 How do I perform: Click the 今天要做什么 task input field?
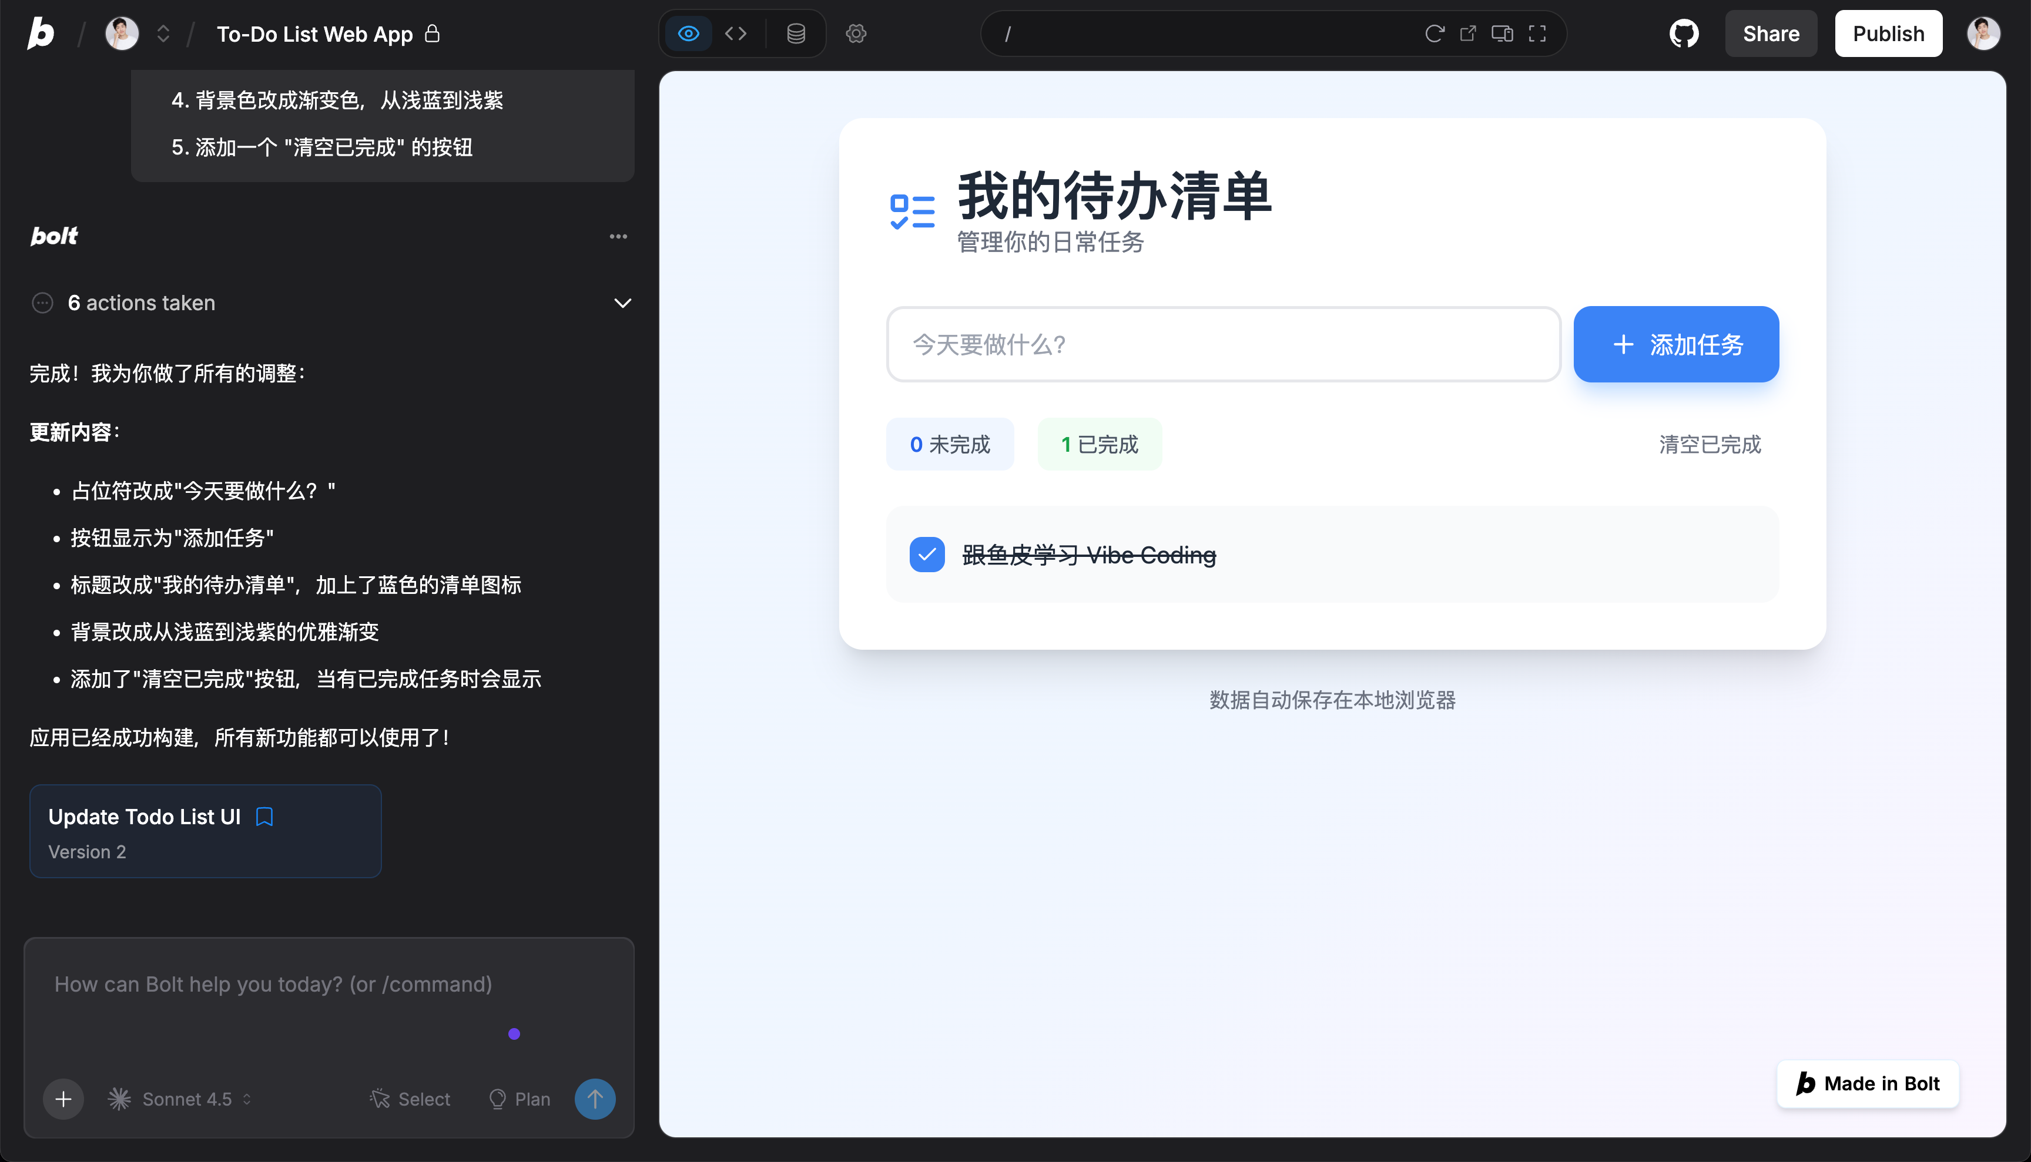coord(1223,344)
